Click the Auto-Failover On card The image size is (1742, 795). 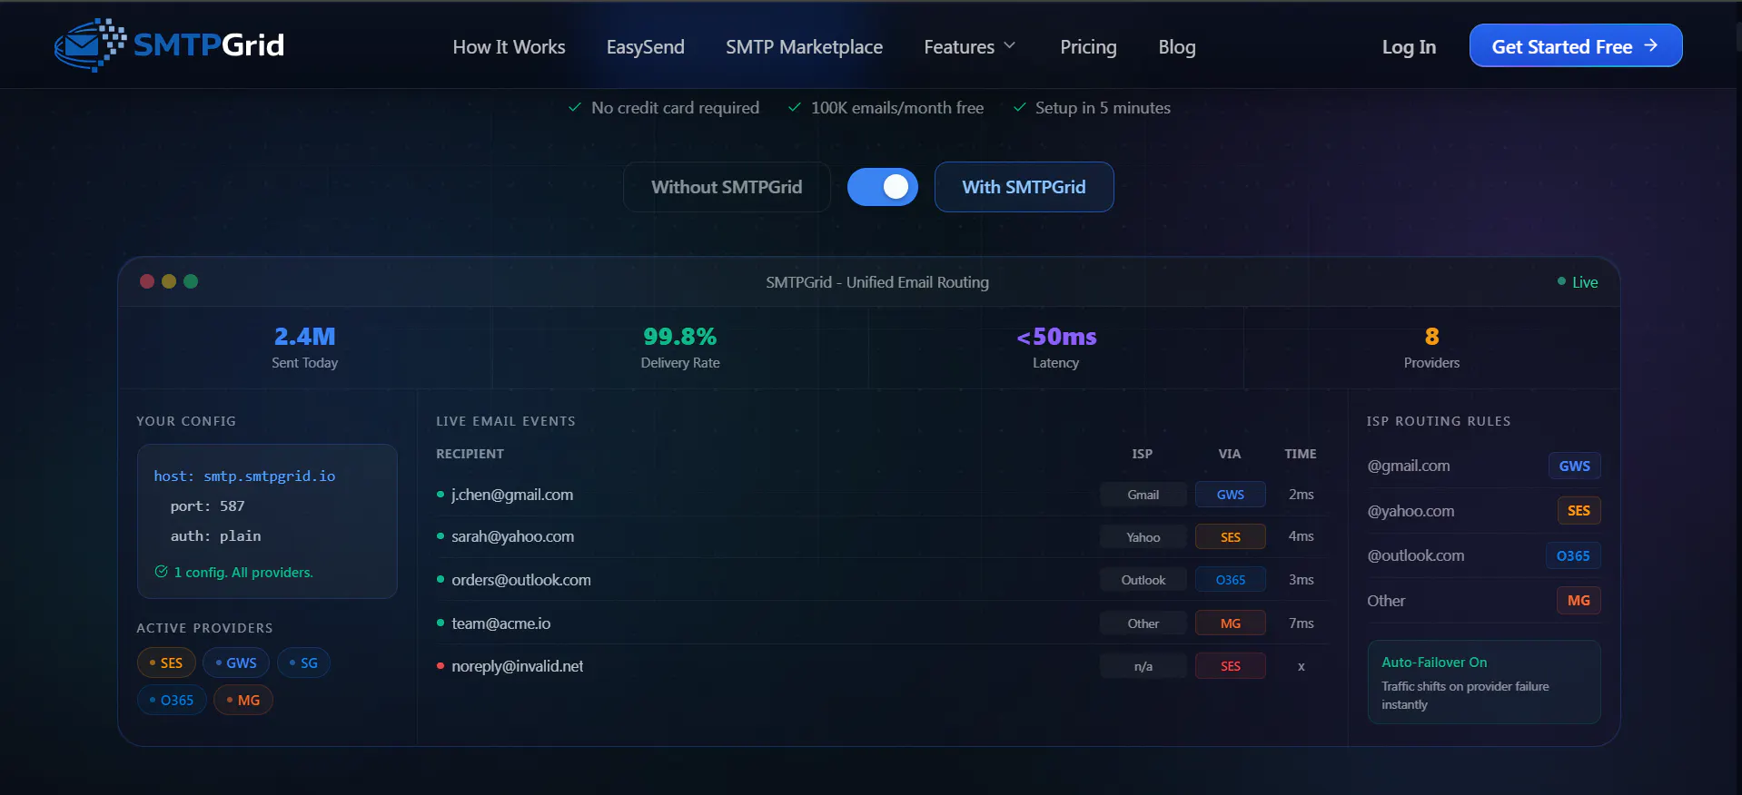1484,682
